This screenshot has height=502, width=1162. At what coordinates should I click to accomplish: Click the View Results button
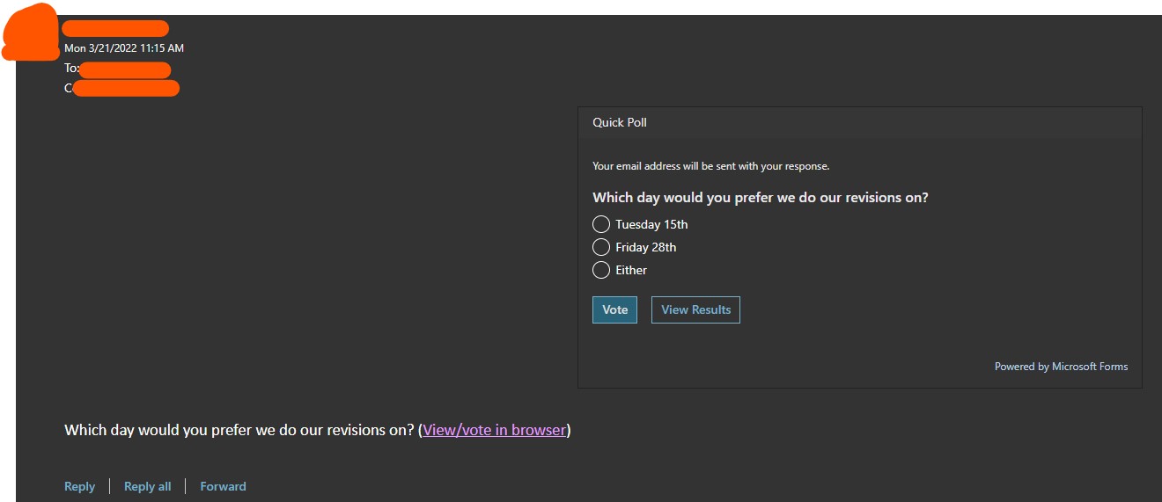695,309
